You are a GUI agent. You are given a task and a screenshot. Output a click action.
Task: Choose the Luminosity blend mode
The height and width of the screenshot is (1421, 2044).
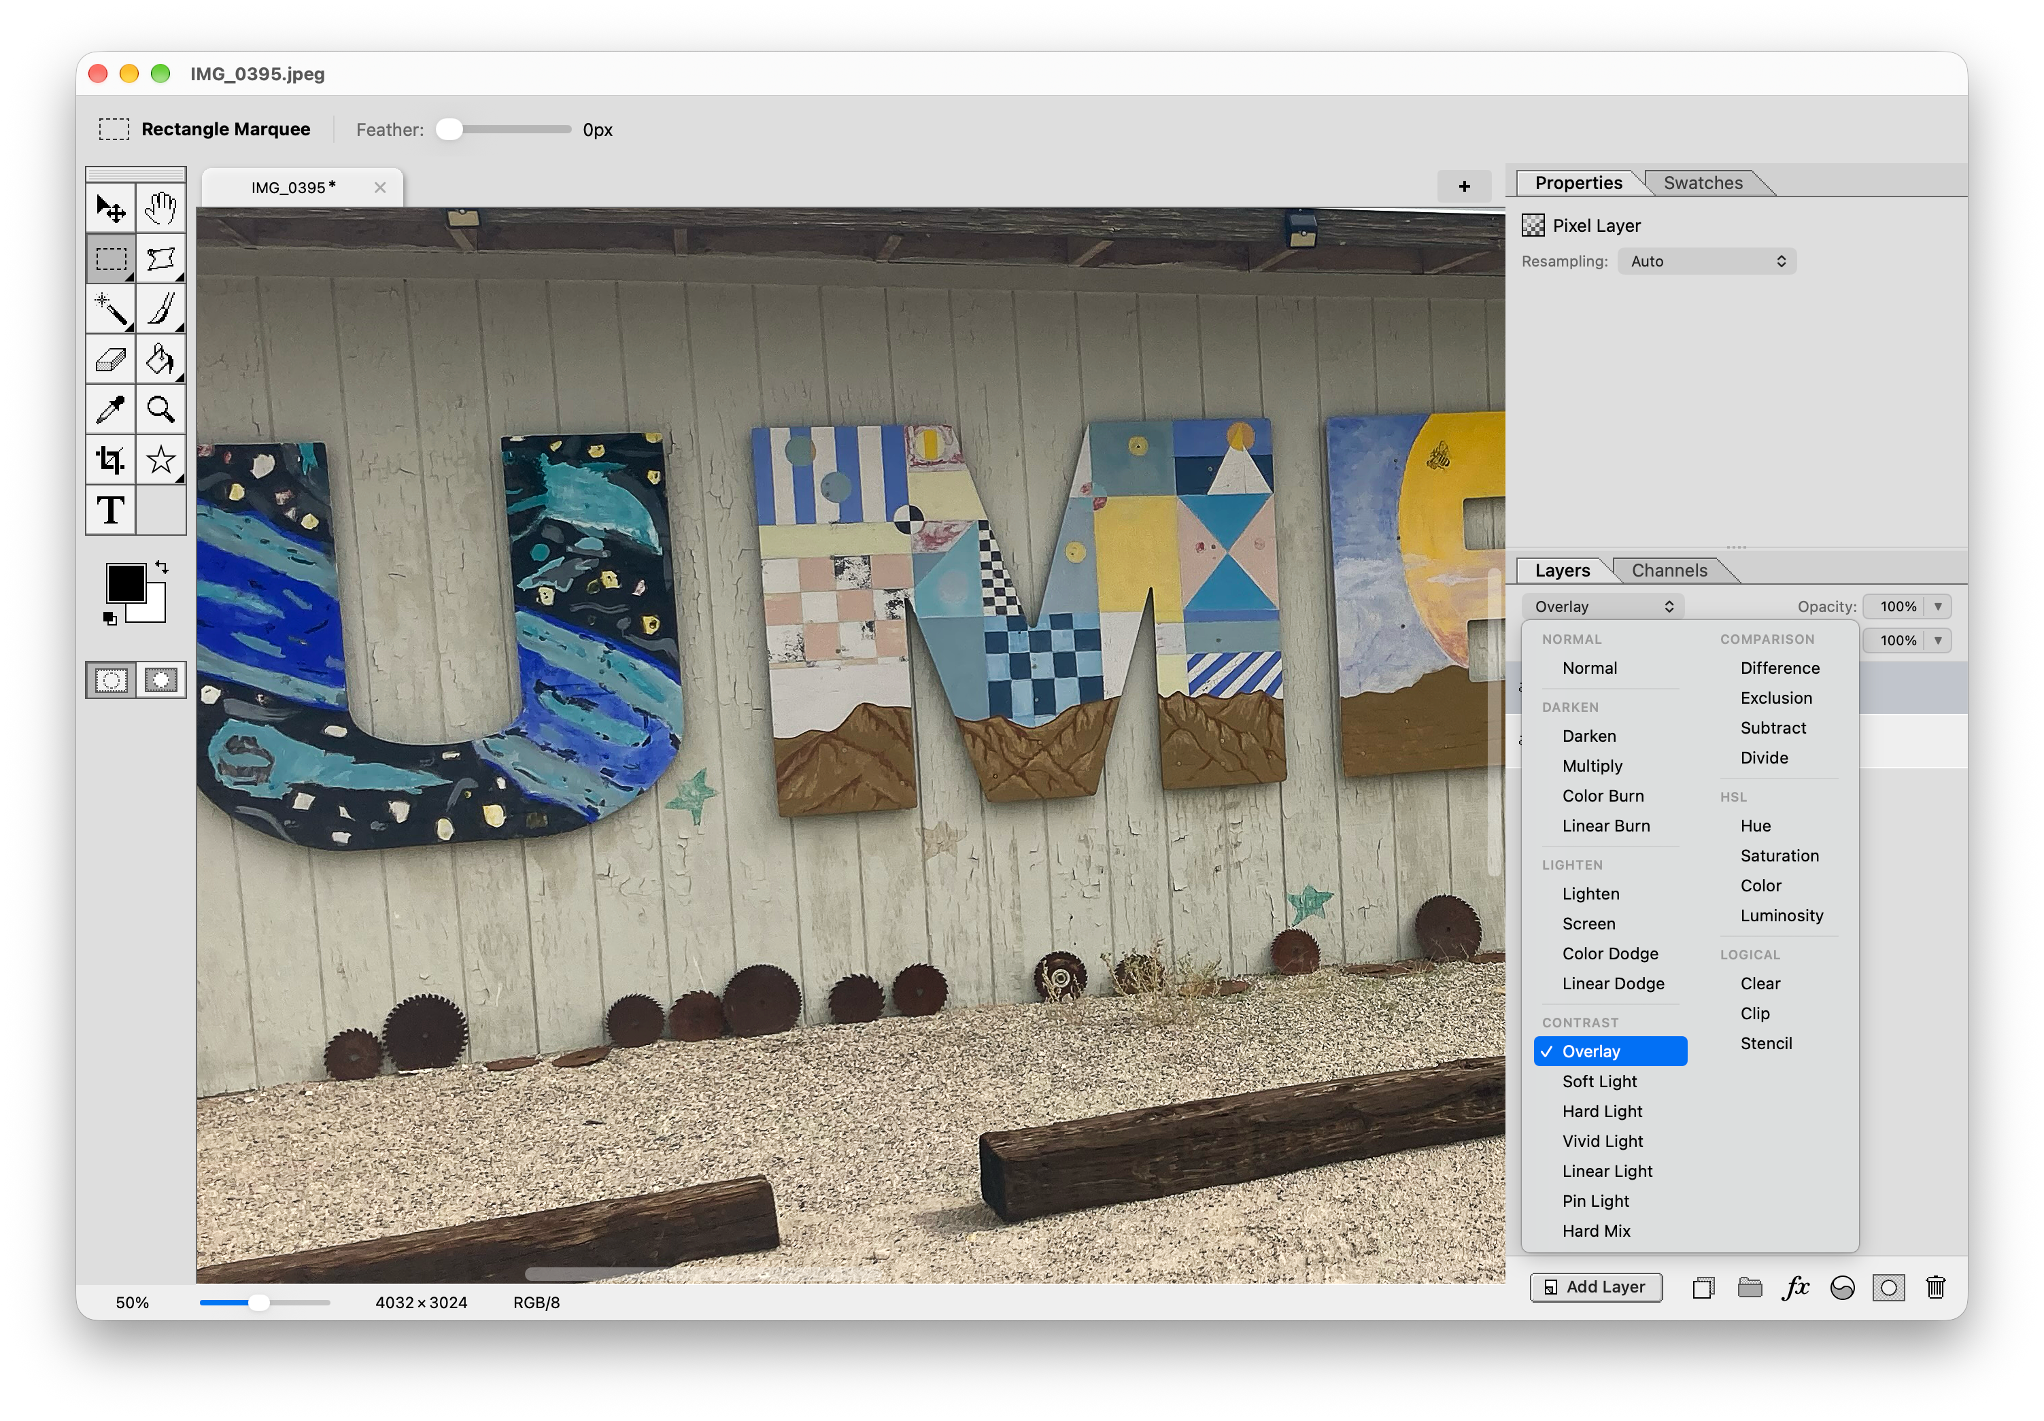1782,915
